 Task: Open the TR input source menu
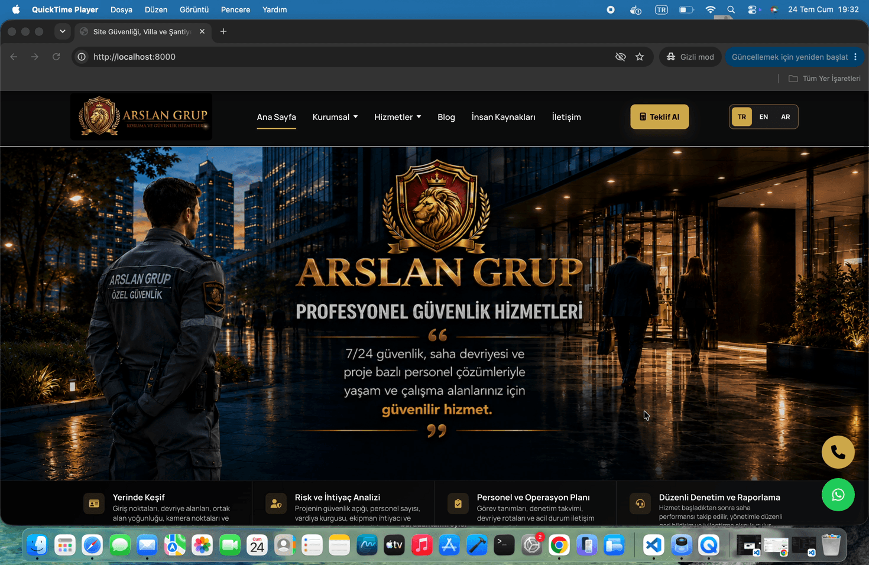pyautogui.click(x=661, y=9)
